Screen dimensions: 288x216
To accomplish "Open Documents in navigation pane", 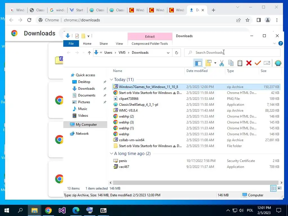I will pos(87,95).
